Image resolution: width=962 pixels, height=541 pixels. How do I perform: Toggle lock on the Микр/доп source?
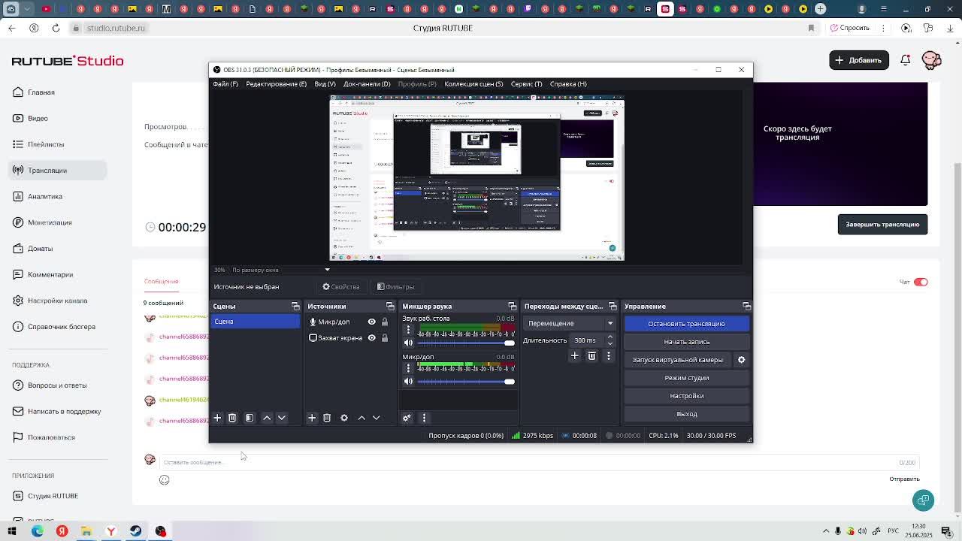coord(385,322)
